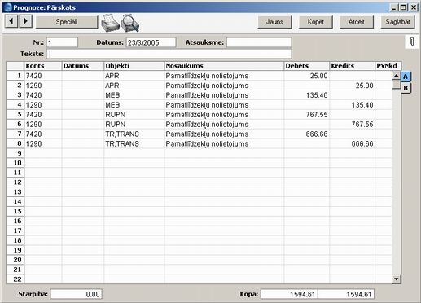Click the Nr. input field
This screenshot has height=303, width=421.
point(62,42)
